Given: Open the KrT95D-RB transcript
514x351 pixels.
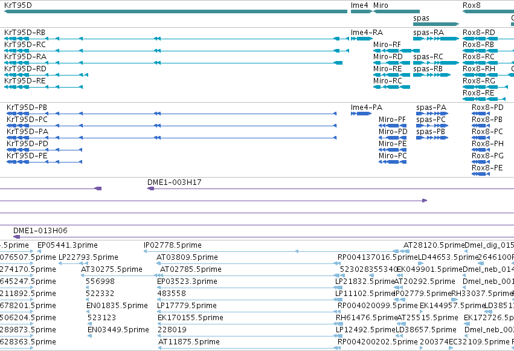Looking at the screenshot, I should [x=25, y=33].
